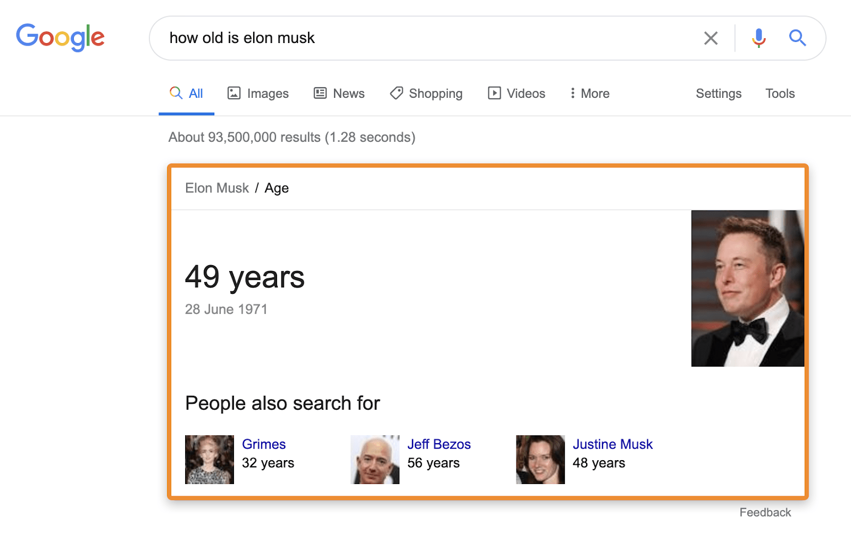851x534 pixels.
Task: Open the Shopping tag icon tab
Action: point(396,93)
